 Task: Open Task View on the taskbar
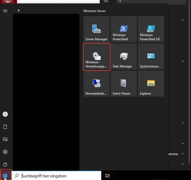coord(108,176)
